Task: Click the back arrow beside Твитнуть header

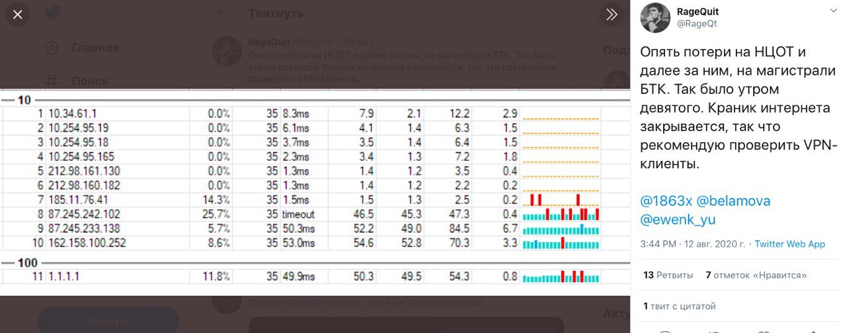Action: [222, 13]
